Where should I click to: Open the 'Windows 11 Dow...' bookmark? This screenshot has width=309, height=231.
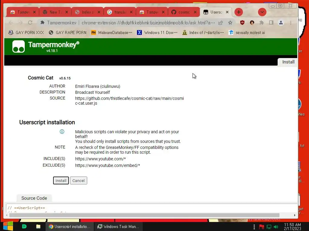157,32
